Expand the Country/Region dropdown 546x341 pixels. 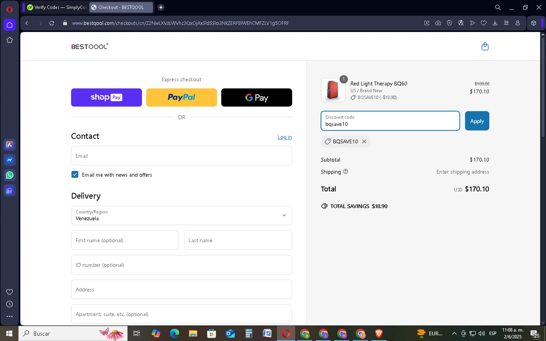tap(182, 216)
